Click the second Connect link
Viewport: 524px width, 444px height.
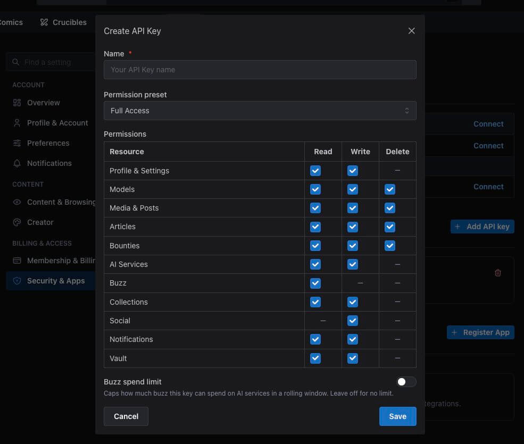(x=488, y=146)
